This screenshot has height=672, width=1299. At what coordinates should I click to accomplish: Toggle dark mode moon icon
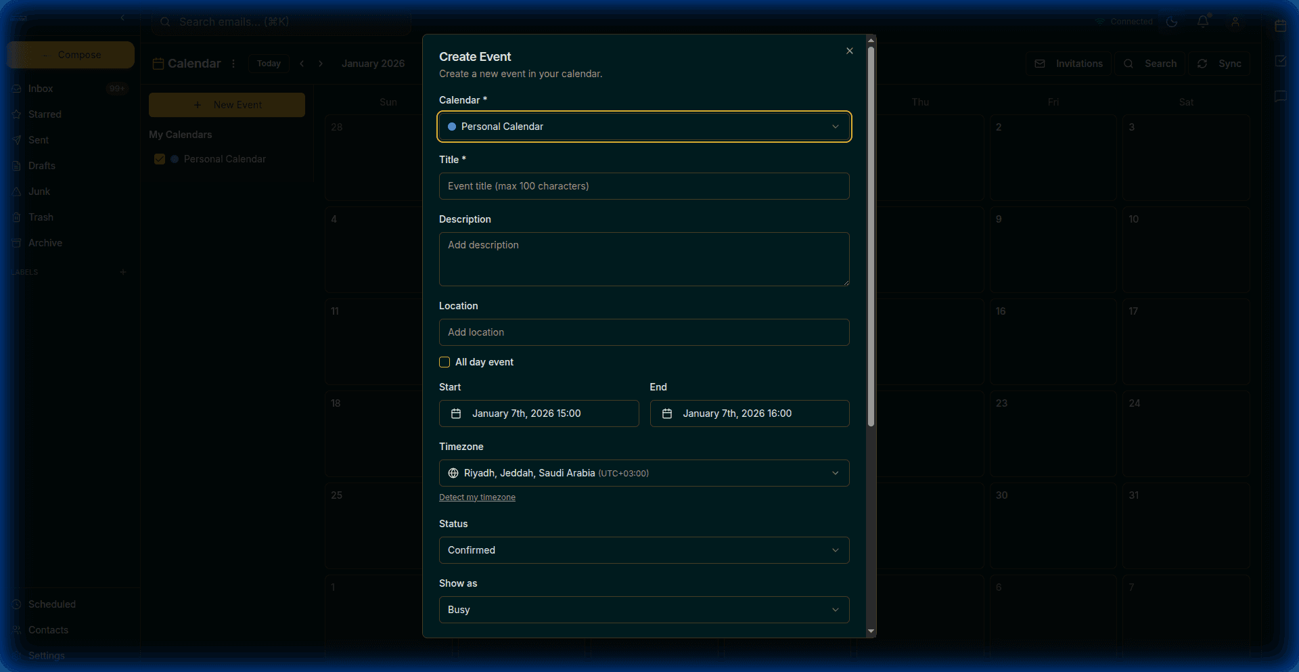coord(1172,22)
